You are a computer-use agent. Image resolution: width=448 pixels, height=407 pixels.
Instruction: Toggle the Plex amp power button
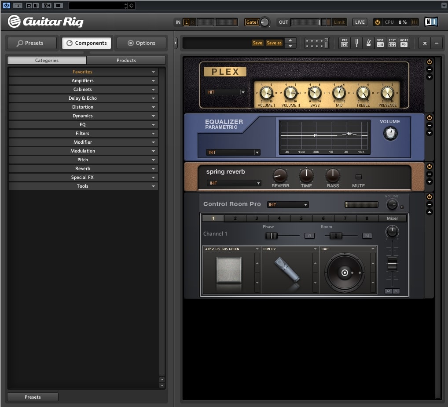(429, 62)
